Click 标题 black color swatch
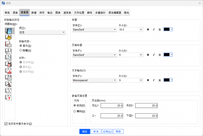203x136 pixels. point(167,29)
